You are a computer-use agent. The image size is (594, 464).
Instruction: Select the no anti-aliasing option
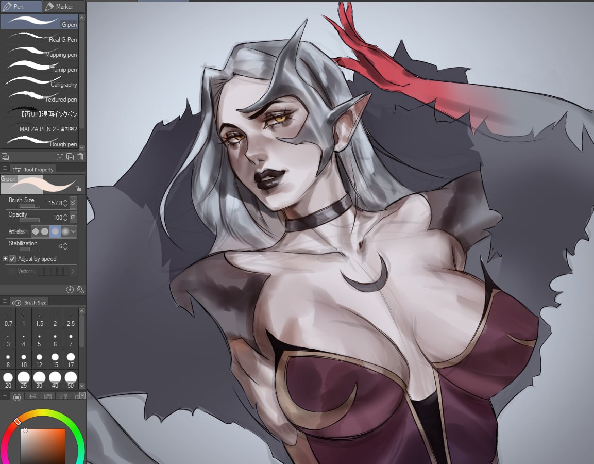(35, 231)
